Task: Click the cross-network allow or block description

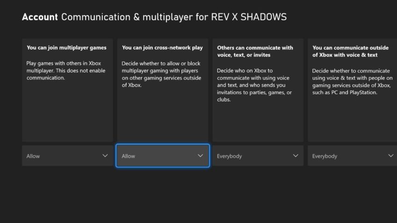Action: tap(162, 74)
